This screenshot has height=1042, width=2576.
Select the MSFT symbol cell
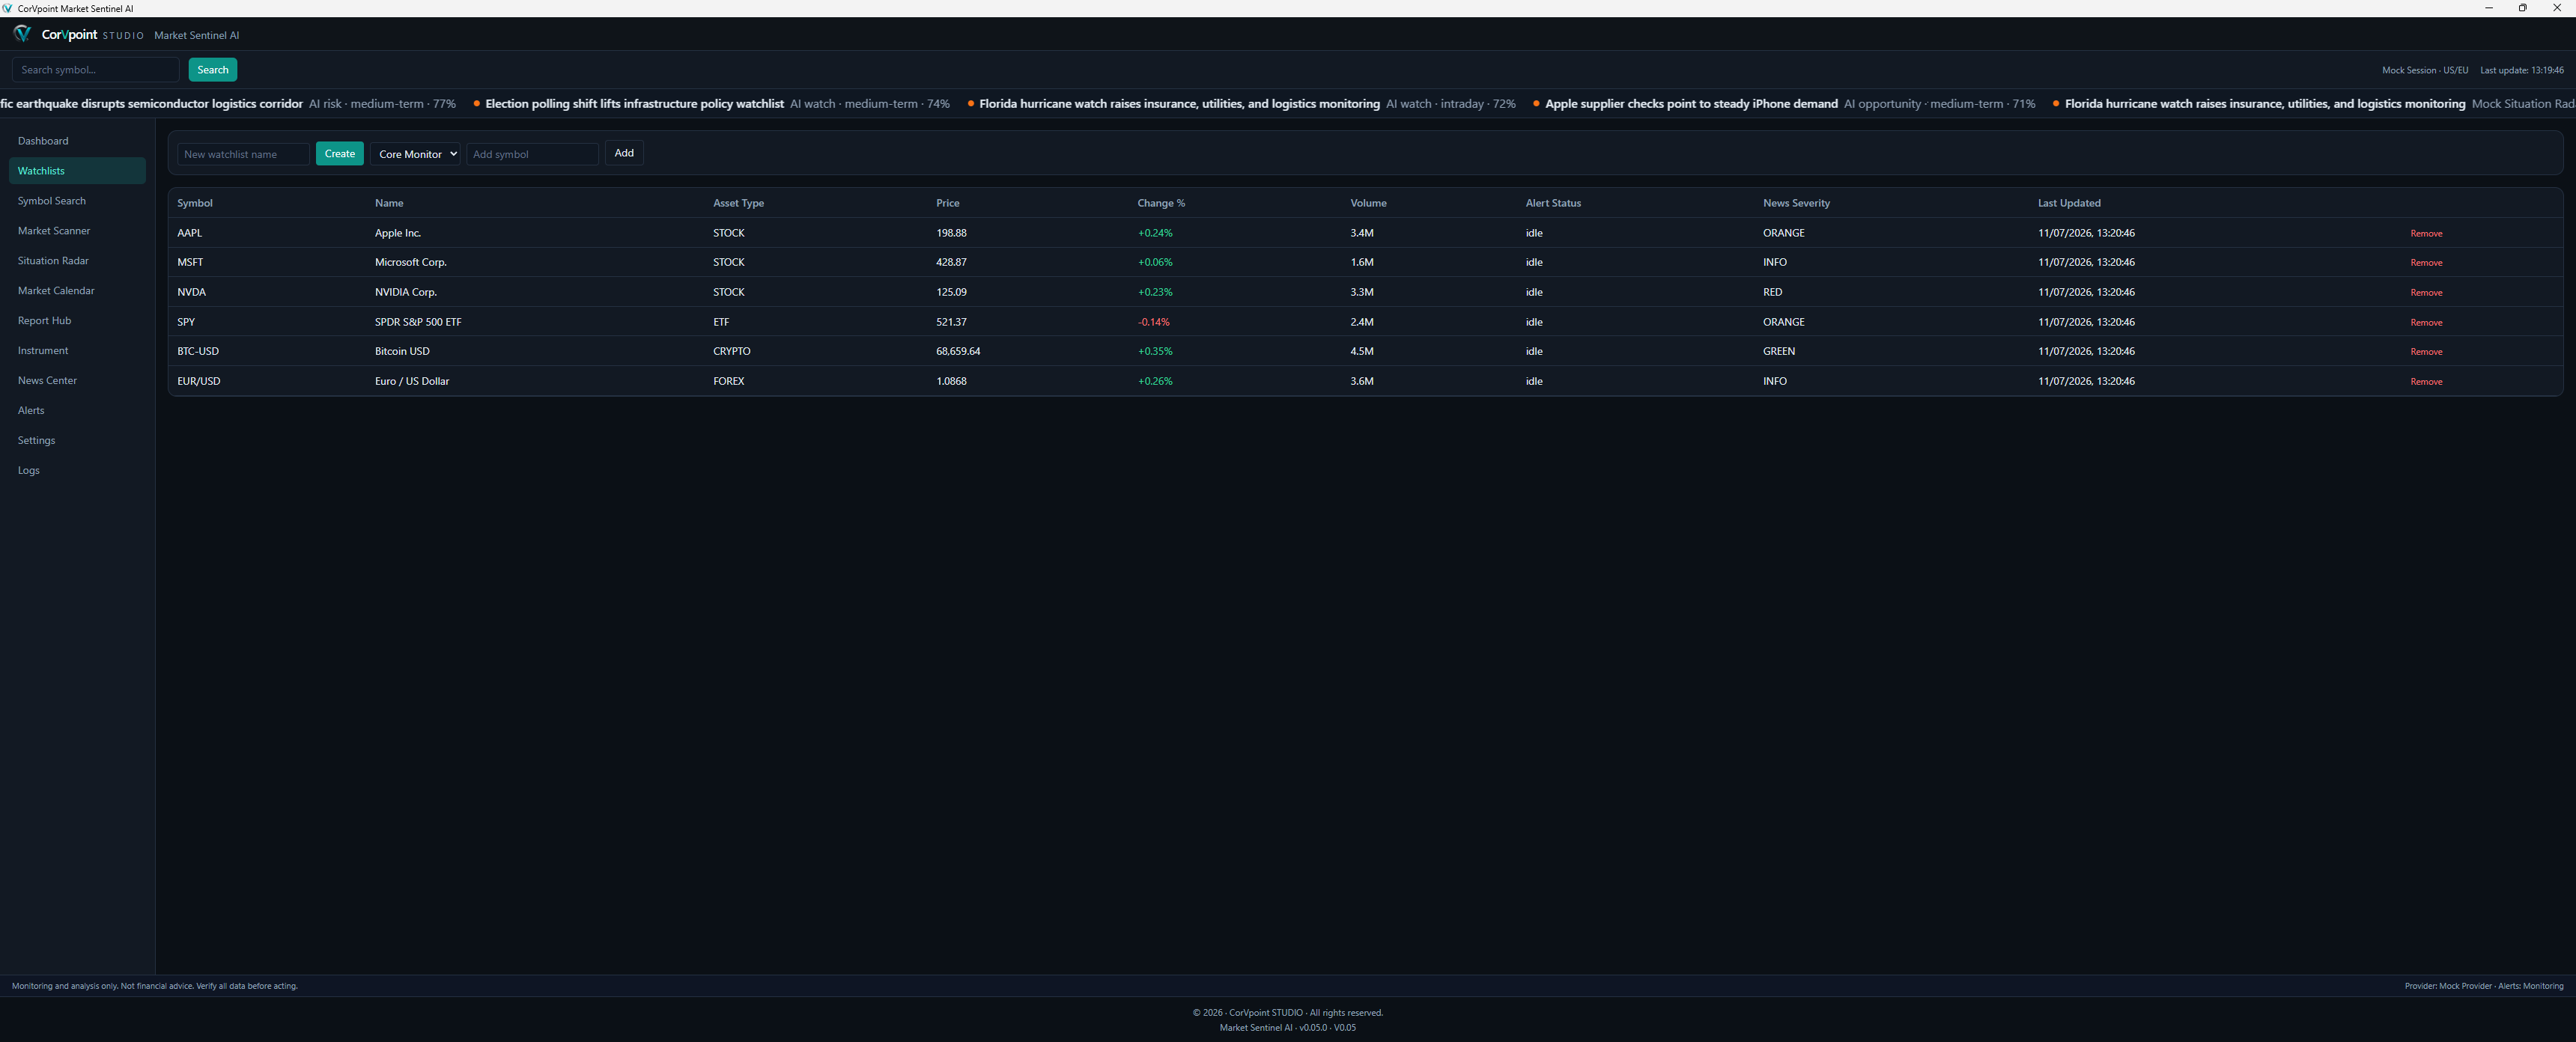click(190, 262)
